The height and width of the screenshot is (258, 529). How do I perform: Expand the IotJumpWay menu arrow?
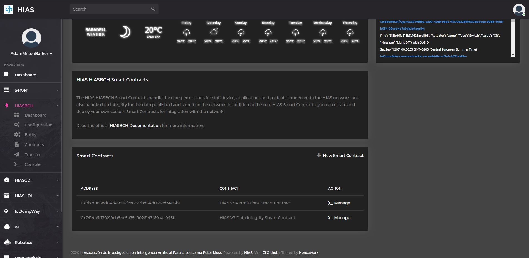click(x=58, y=211)
